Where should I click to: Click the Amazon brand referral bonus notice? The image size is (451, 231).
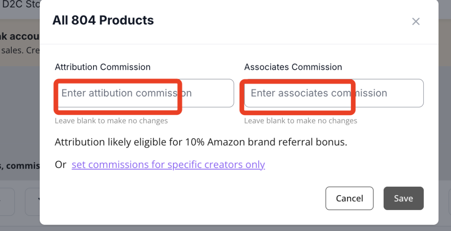pyautogui.click(x=201, y=142)
